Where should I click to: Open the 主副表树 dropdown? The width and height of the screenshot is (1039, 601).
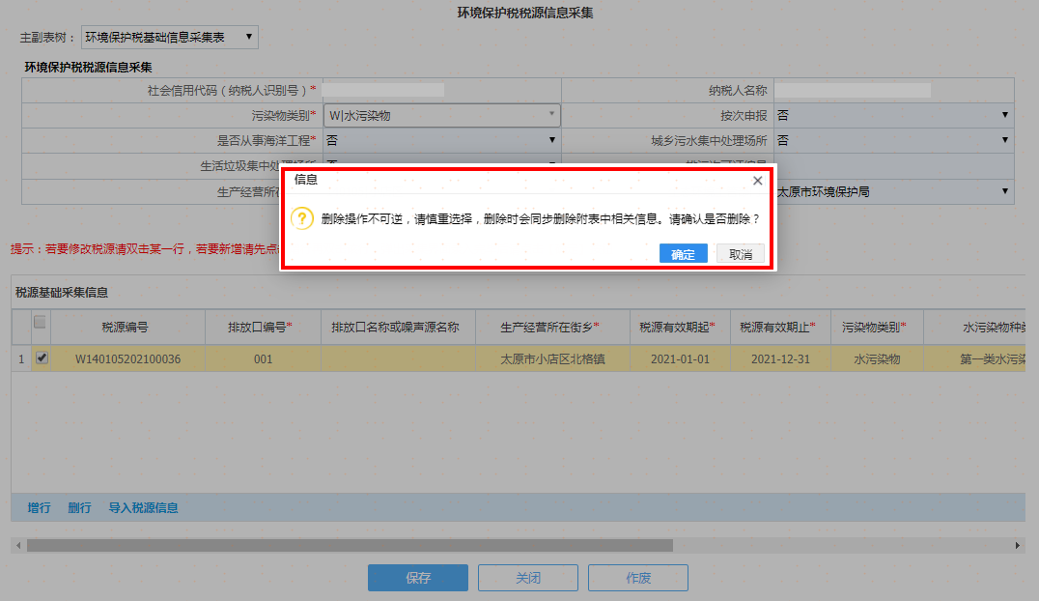(170, 37)
